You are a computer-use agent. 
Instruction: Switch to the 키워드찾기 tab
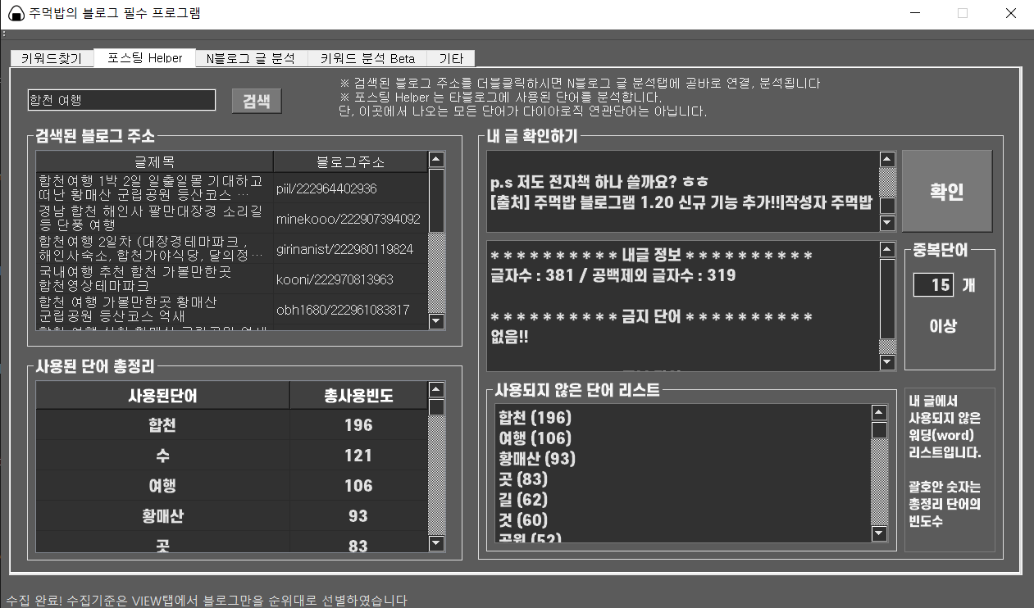tap(52, 58)
